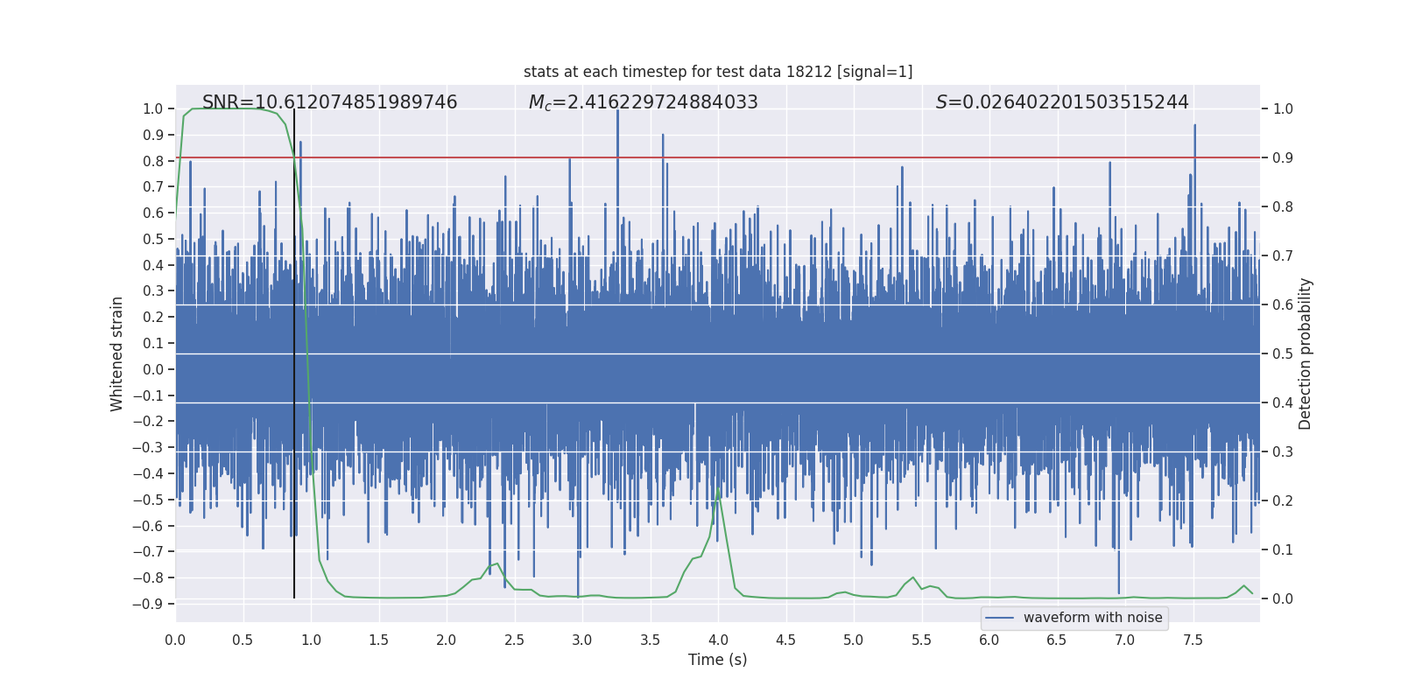Click the 0.9 tick on right probability axis
Viewport: 1401px width, 700px height.
[1283, 158]
